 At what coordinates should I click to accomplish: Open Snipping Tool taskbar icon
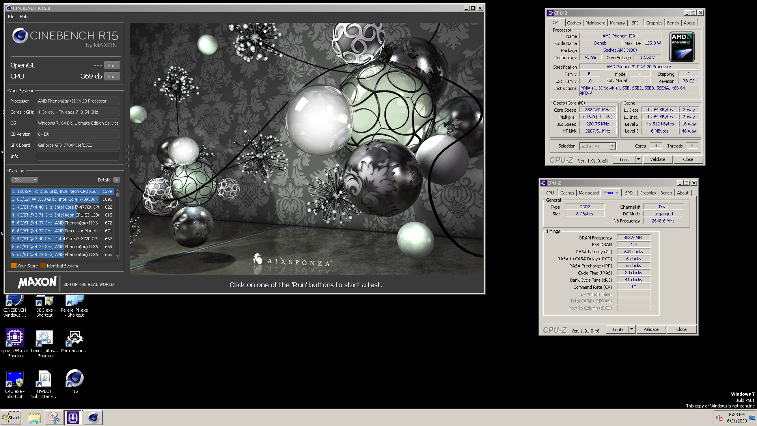pos(54,418)
